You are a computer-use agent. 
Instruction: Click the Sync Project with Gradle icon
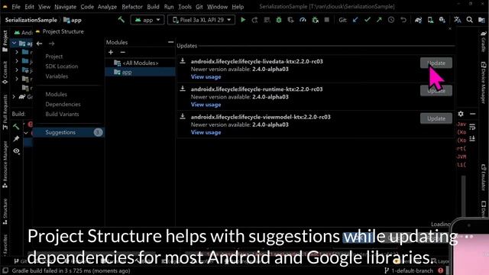(x=418, y=20)
